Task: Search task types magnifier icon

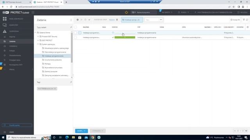Action: [71, 27]
